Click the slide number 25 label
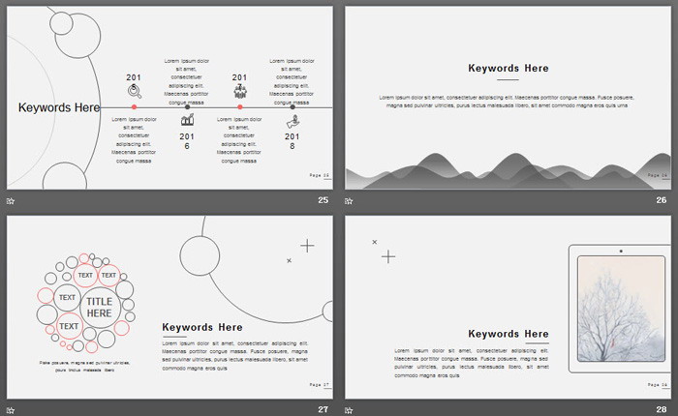The image size is (678, 416). tap(323, 201)
